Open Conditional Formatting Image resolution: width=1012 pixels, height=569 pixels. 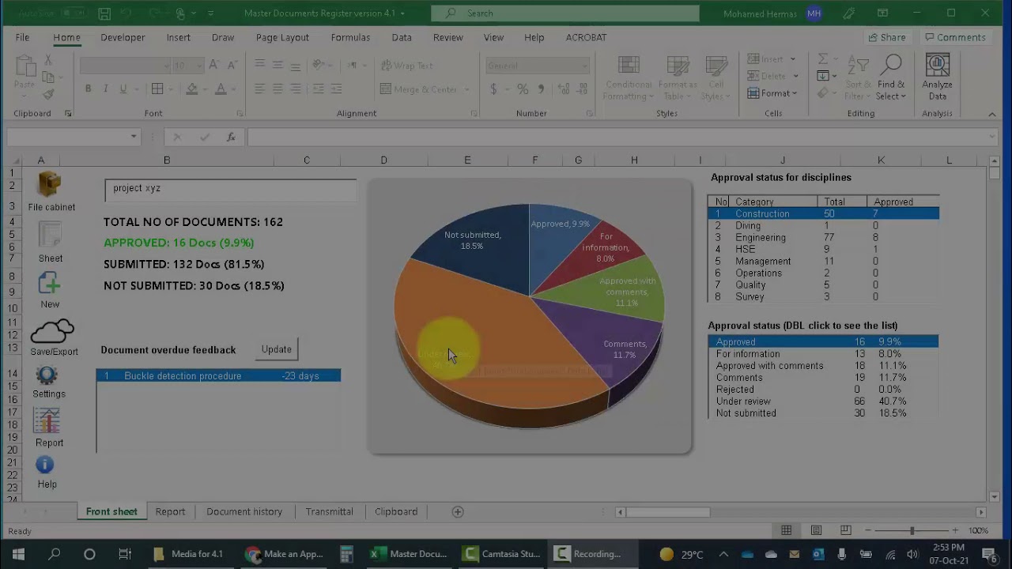629,77
